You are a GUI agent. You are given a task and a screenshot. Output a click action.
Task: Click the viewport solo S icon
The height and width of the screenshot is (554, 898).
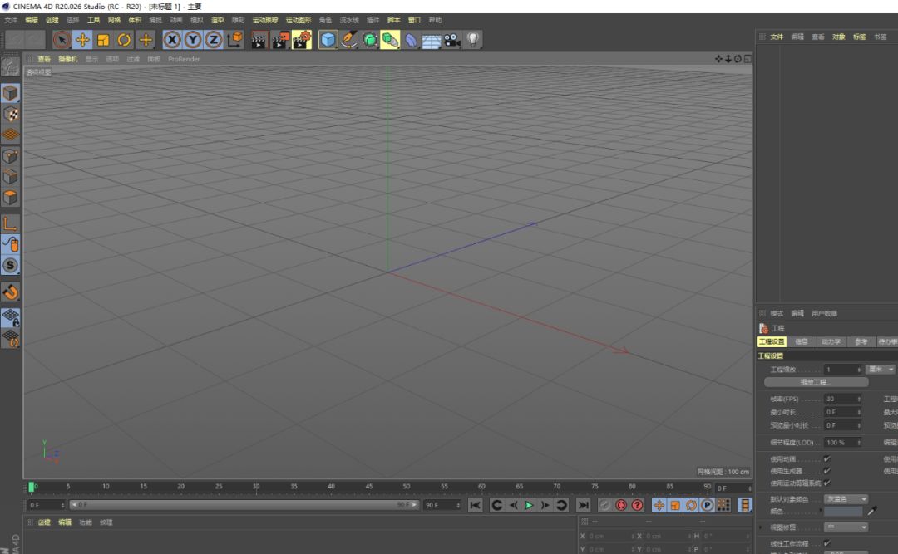point(10,266)
